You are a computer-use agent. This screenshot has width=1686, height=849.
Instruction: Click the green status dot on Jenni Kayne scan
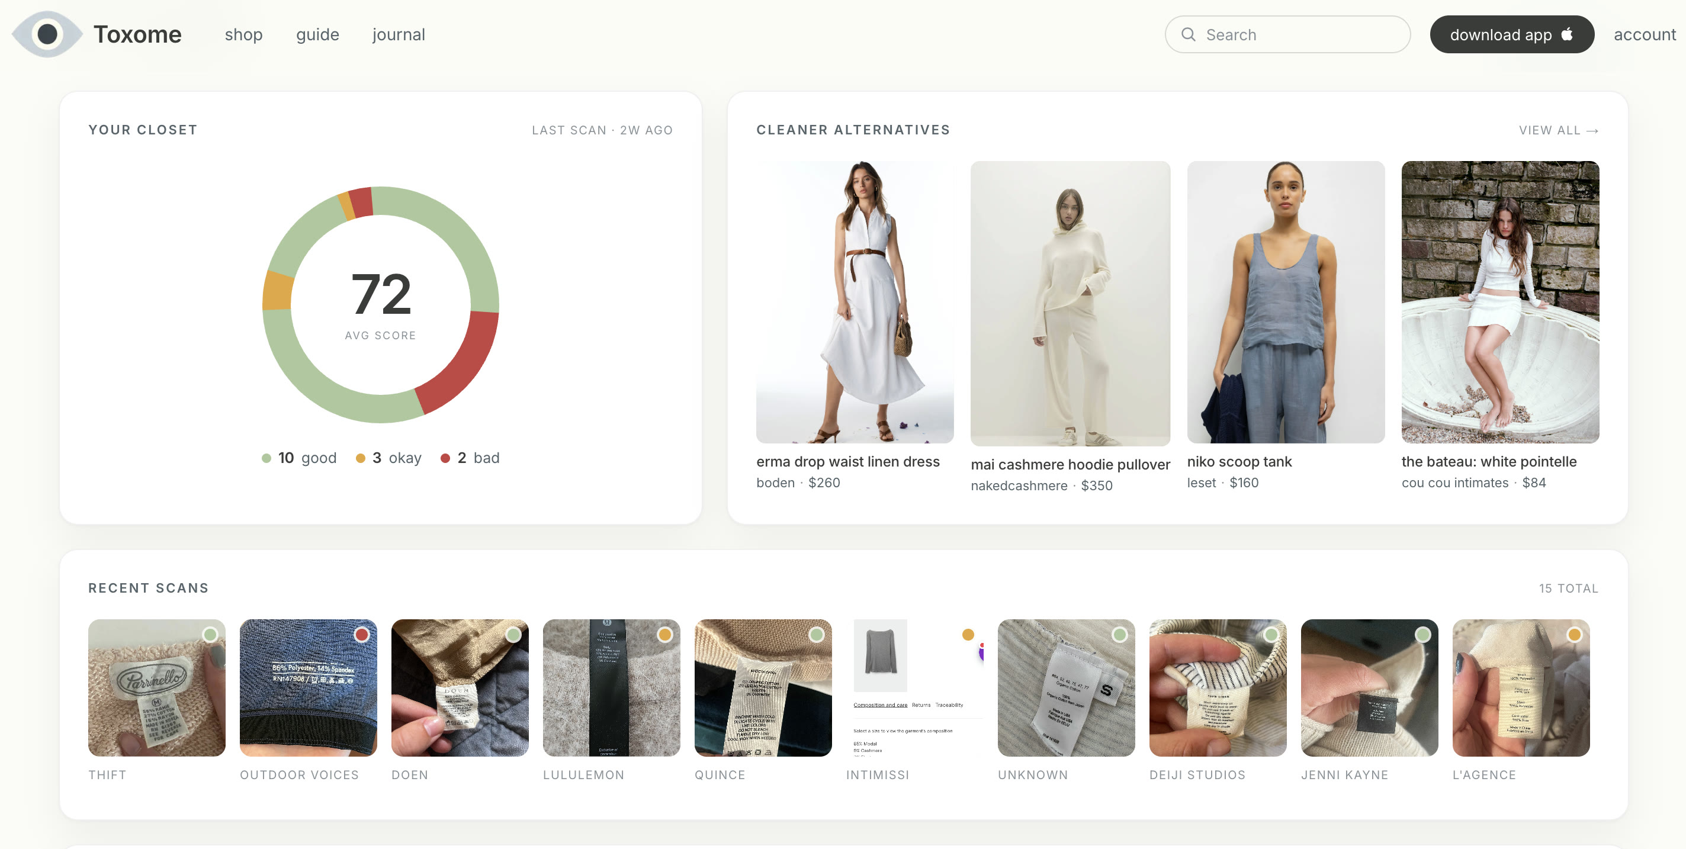point(1423,635)
